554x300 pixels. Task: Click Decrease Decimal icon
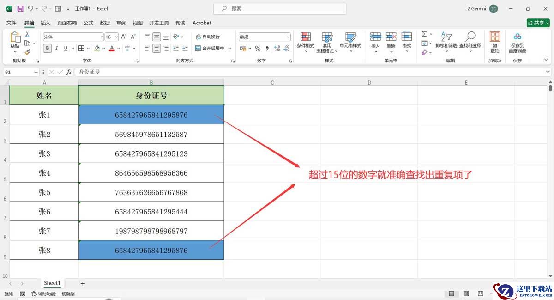coord(286,48)
